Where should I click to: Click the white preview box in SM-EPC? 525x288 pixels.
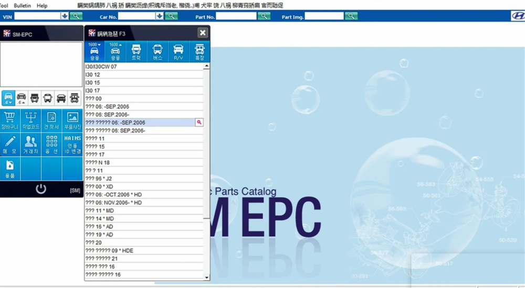click(41, 64)
